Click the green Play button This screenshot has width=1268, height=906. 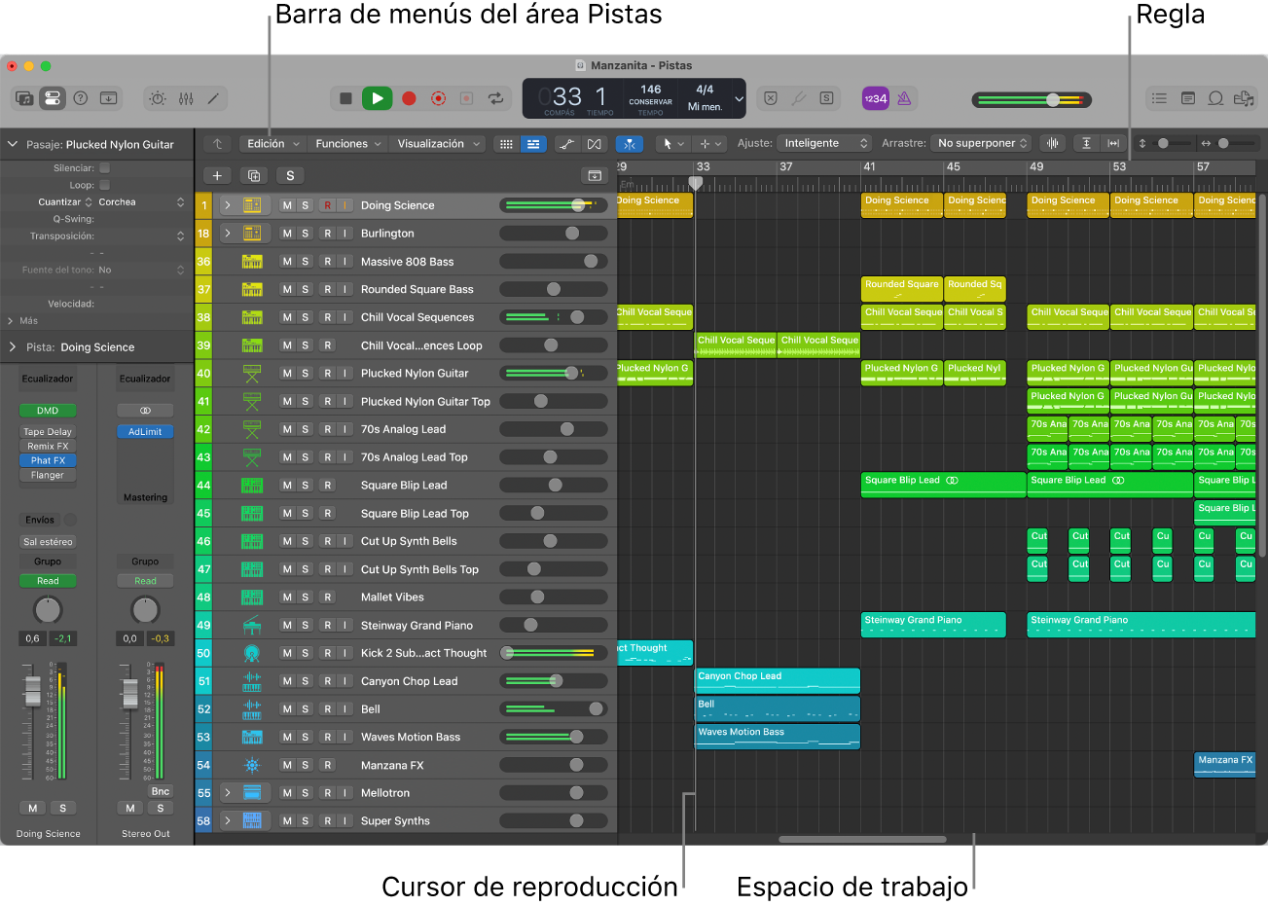tap(377, 98)
